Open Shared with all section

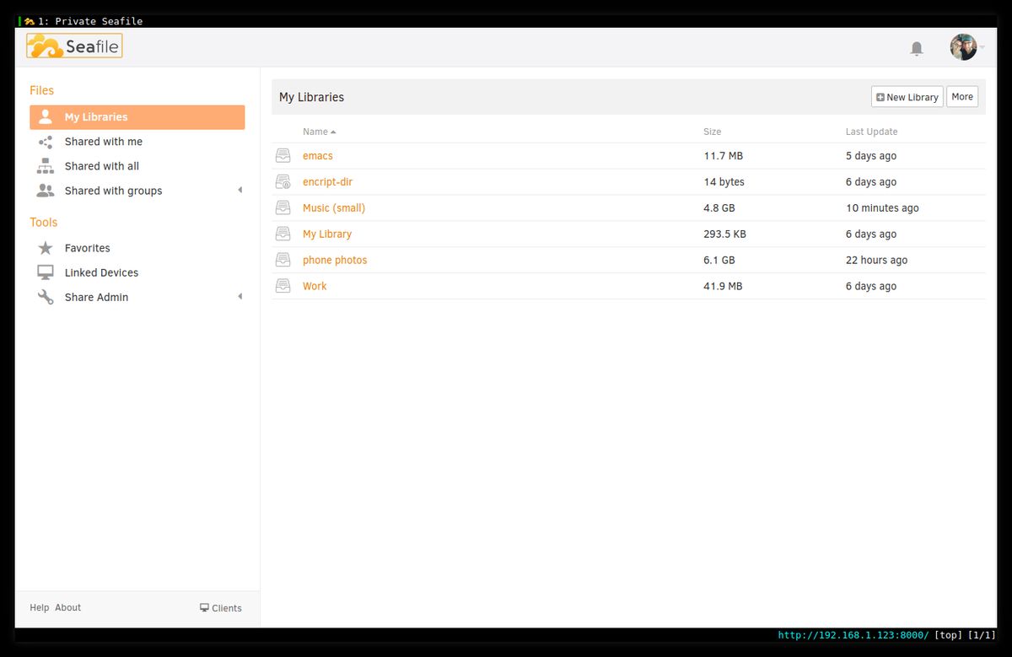[x=102, y=166]
